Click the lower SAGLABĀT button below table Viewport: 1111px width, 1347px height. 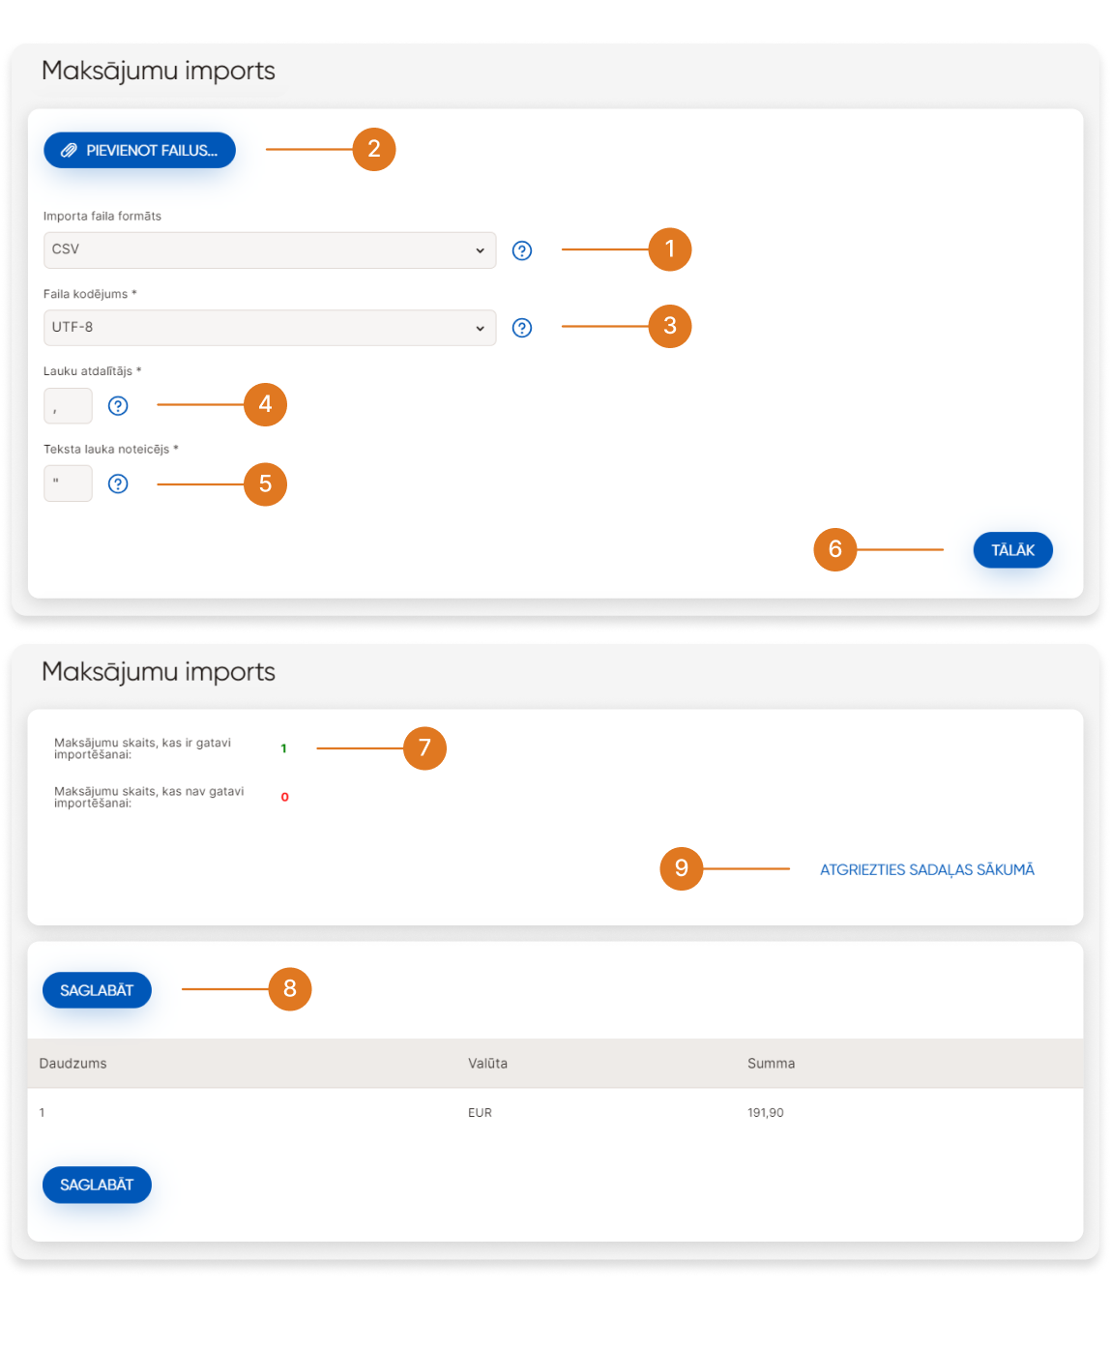97,1185
